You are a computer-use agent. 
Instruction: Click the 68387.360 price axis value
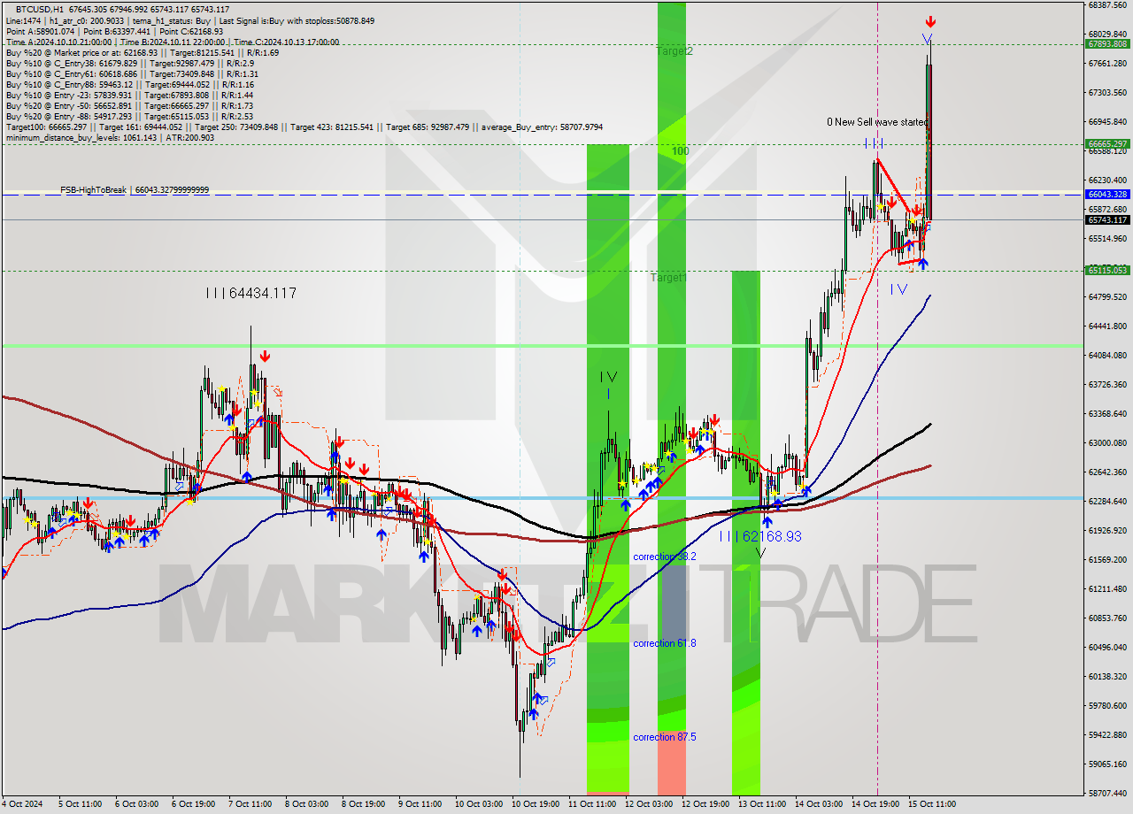coord(1107,4)
